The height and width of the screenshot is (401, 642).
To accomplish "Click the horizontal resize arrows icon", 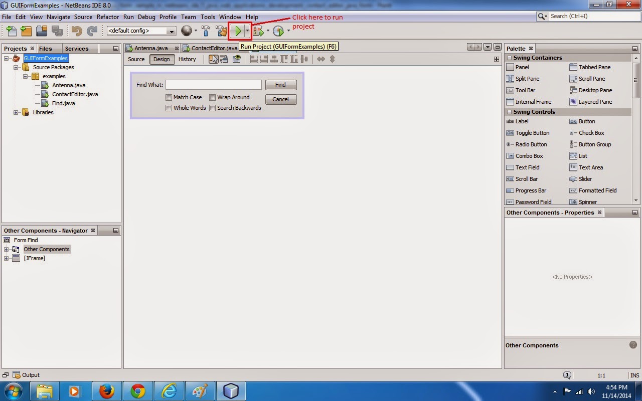I will 321,59.
